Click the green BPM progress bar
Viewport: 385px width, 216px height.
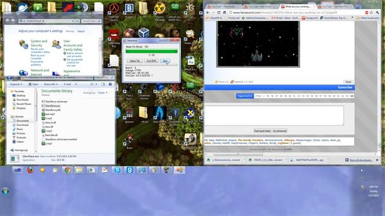[152, 52]
